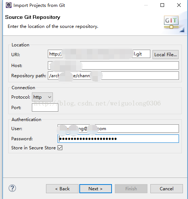188x199 pixels.
Task: Click the Local File... button
Action: tap(166, 55)
